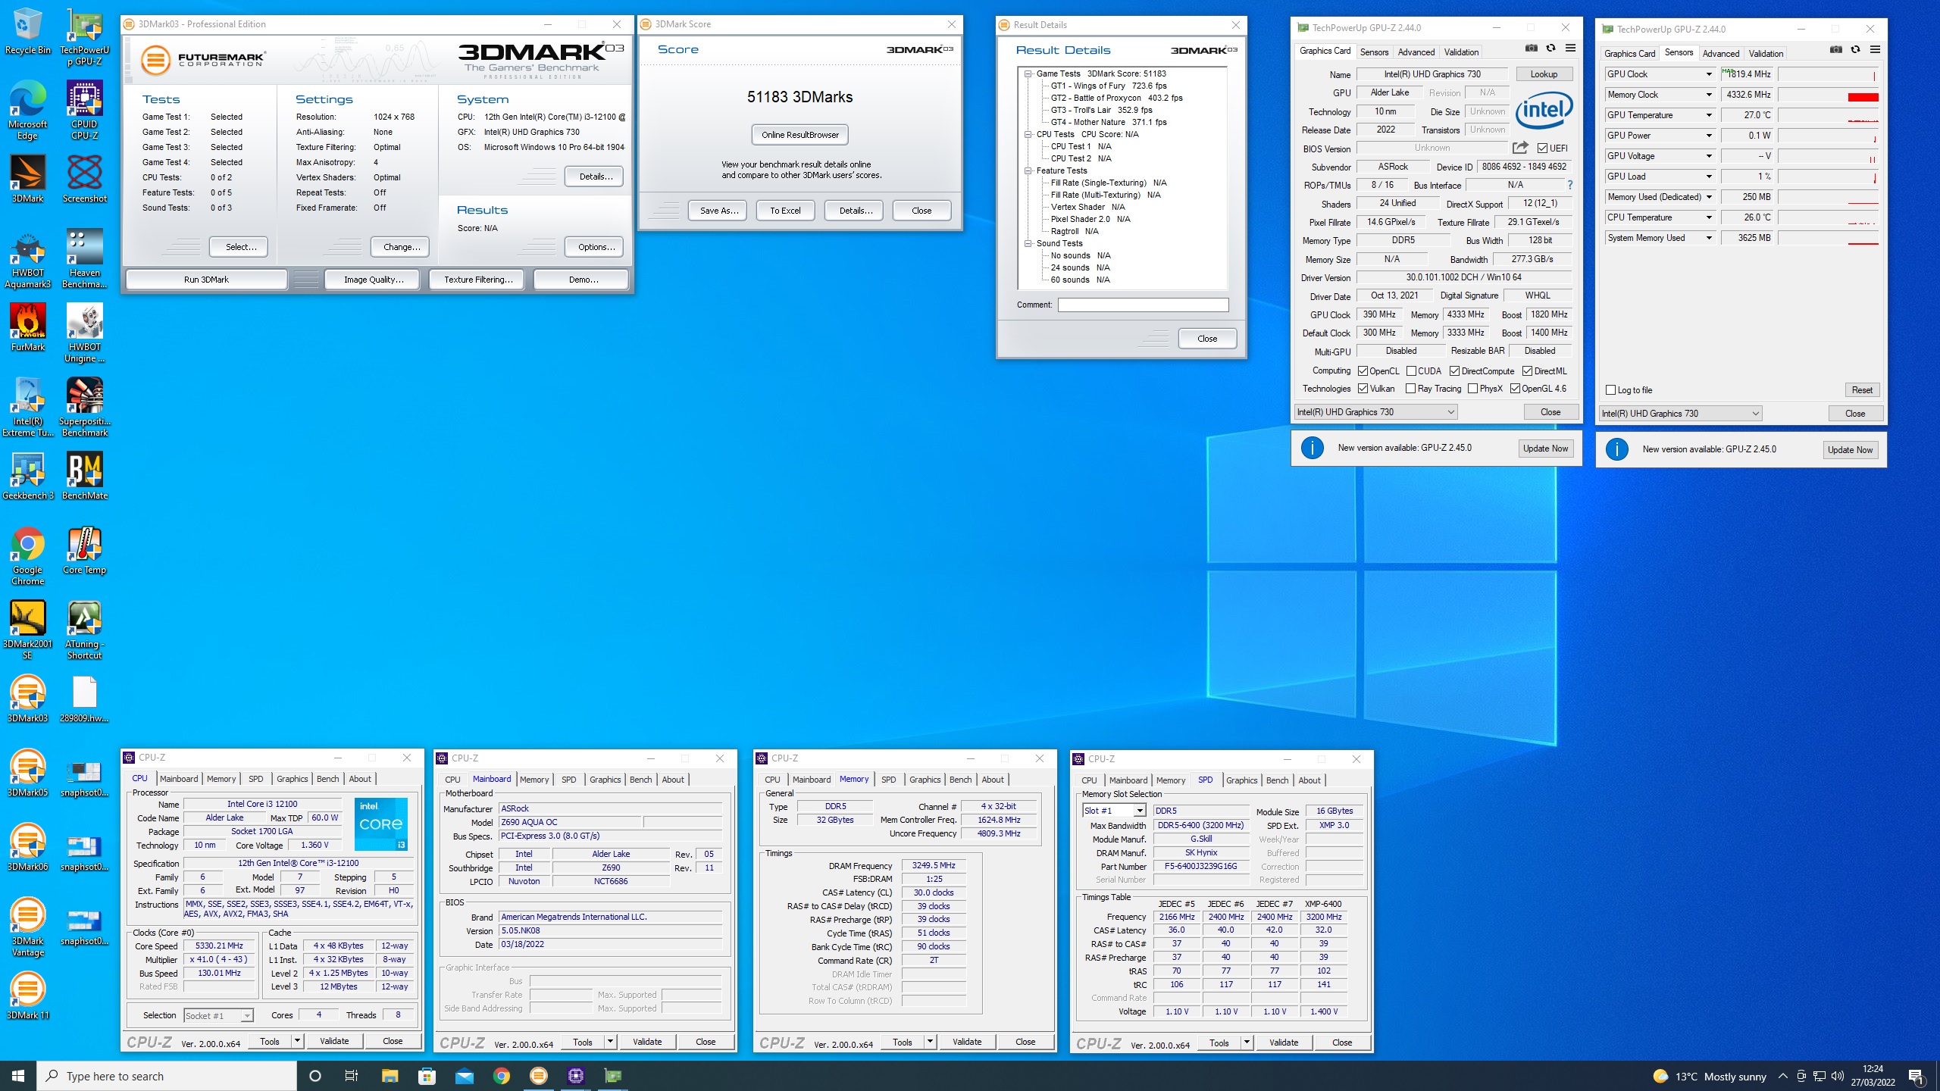1940x1091 pixels.
Task: Click refresh icon in GPU-Z Graphics Card window
Action: pos(1550,48)
